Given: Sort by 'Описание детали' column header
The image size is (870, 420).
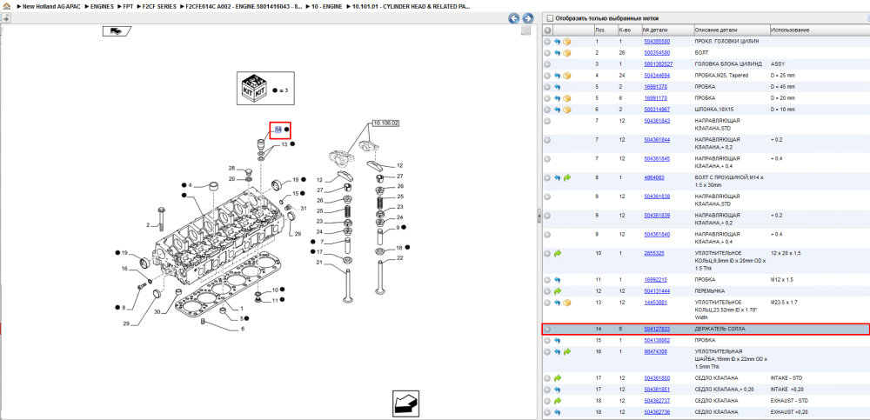Looking at the screenshot, I should coord(731,30).
